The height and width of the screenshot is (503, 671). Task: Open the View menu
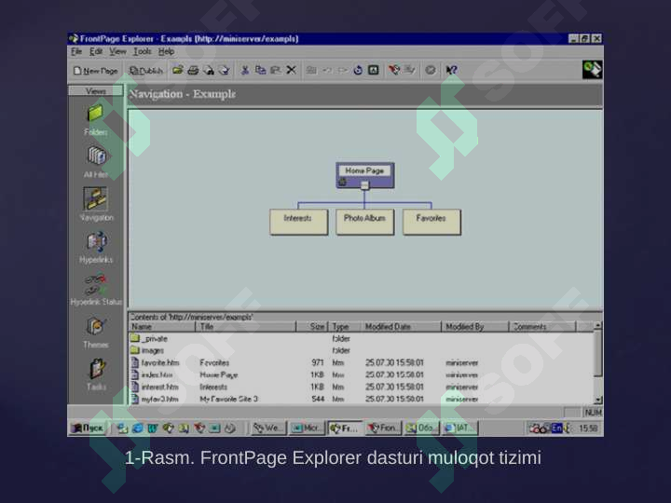click(117, 52)
